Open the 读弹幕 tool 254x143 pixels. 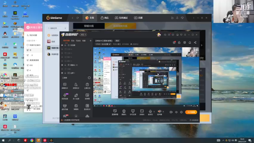[x=87, y=96]
